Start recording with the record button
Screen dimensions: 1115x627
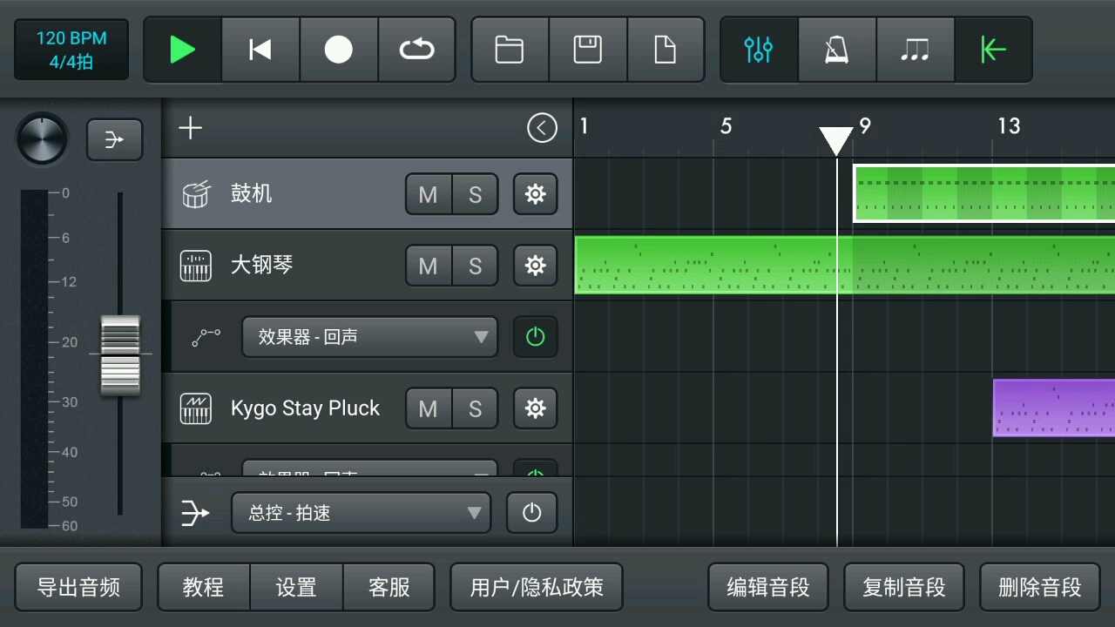coord(339,50)
